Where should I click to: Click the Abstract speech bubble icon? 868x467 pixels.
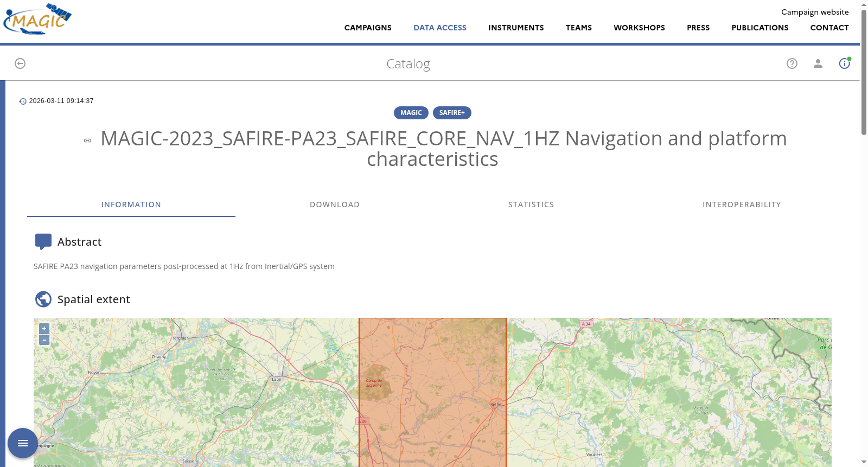click(x=43, y=242)
